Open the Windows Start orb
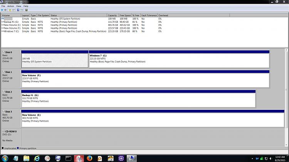The height and width of the screenshot is (162, 289). point(5,158)
